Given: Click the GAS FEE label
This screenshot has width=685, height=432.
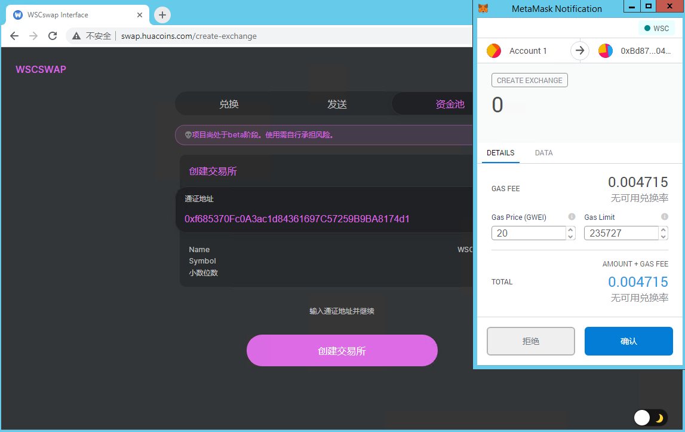Looking at the screenshot, I should click(x=505, y=188).
